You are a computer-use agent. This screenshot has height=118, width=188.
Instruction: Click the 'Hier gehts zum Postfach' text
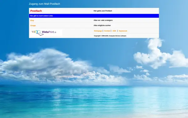103,11
